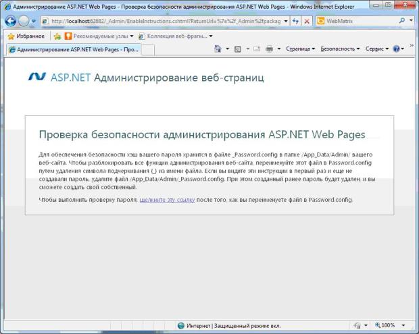Go back with the browser Back arrow

pos(10,21)
